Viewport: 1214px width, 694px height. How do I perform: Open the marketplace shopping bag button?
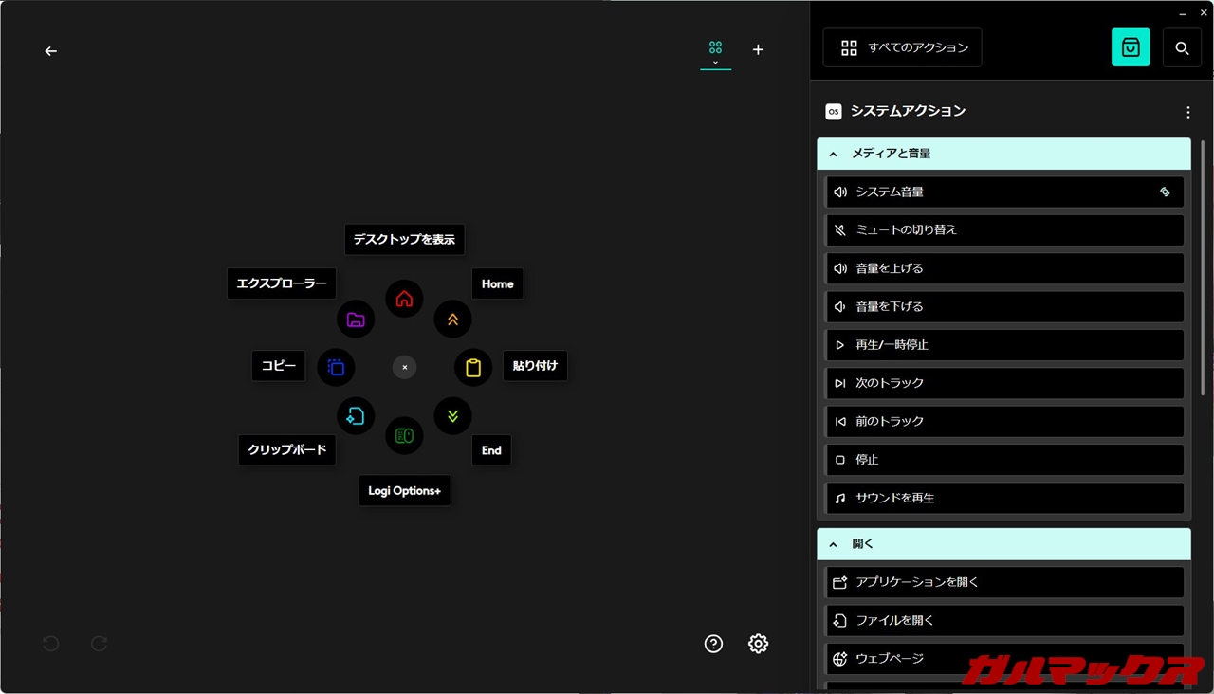click(1131, 47)
